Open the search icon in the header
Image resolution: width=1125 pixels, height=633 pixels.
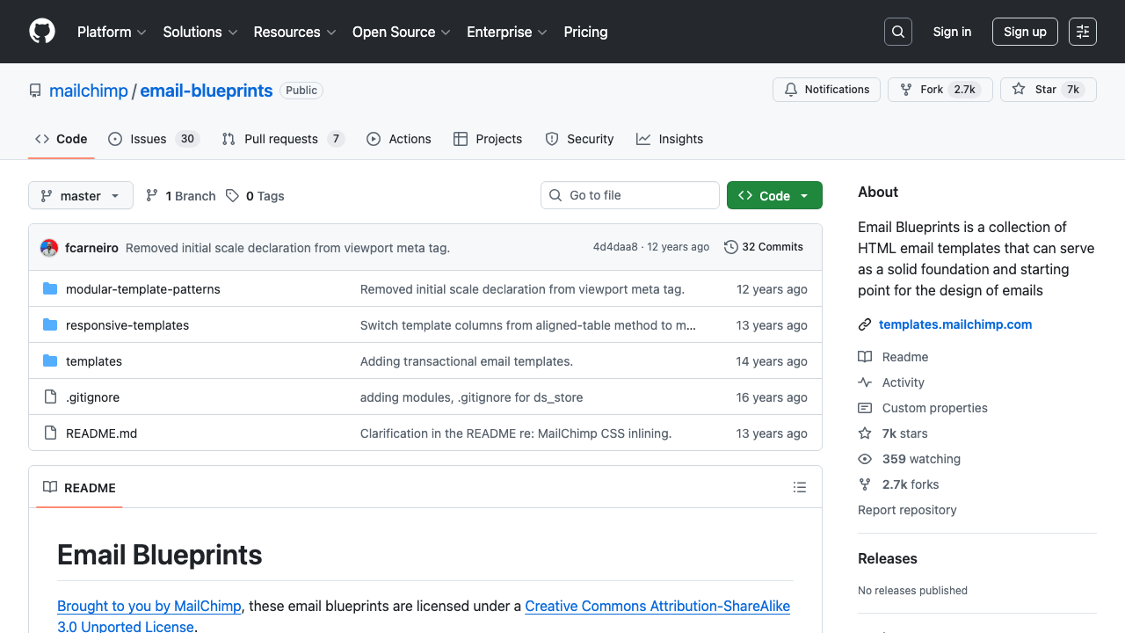[897, 32]
